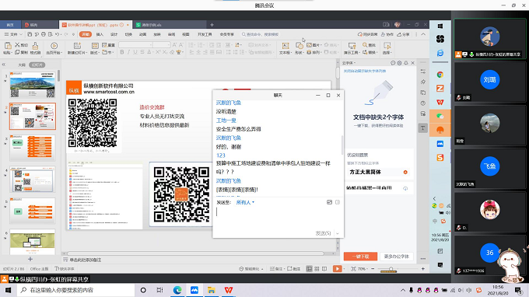Open the Animation ribbon tab
The image size is (529, 297).
[142, 34]
